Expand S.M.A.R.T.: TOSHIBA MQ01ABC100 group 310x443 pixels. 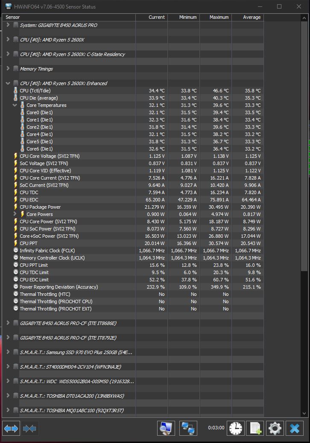click(8, 410)
